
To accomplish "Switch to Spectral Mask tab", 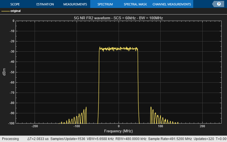I will 135,4.
